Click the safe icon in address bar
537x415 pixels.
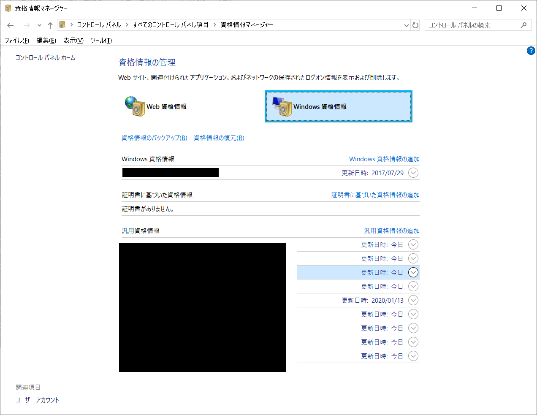tap(62, 25)
